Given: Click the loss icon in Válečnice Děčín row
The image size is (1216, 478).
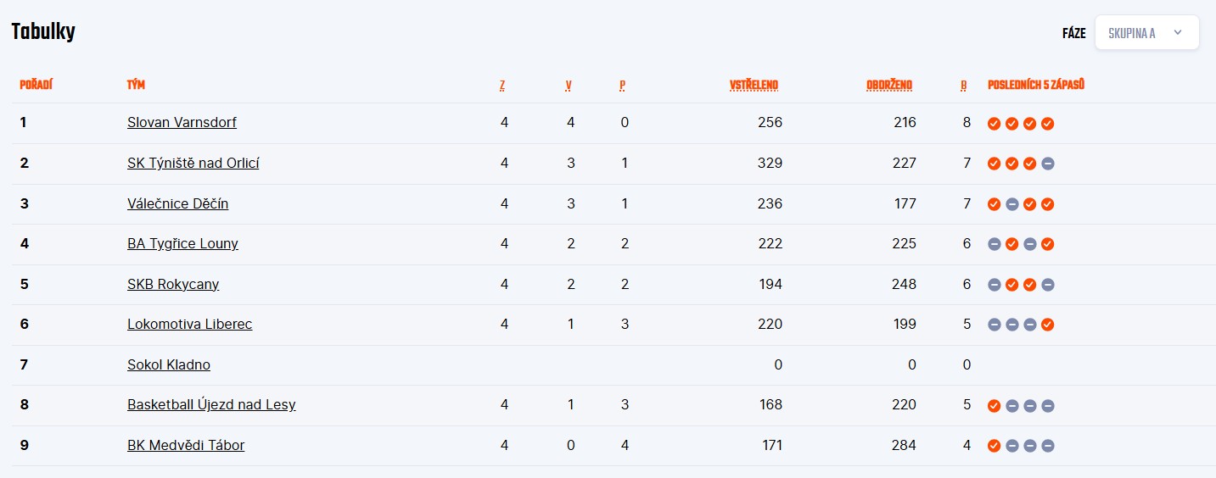Looking at the screenshot, I should [x=1011, y=204].
